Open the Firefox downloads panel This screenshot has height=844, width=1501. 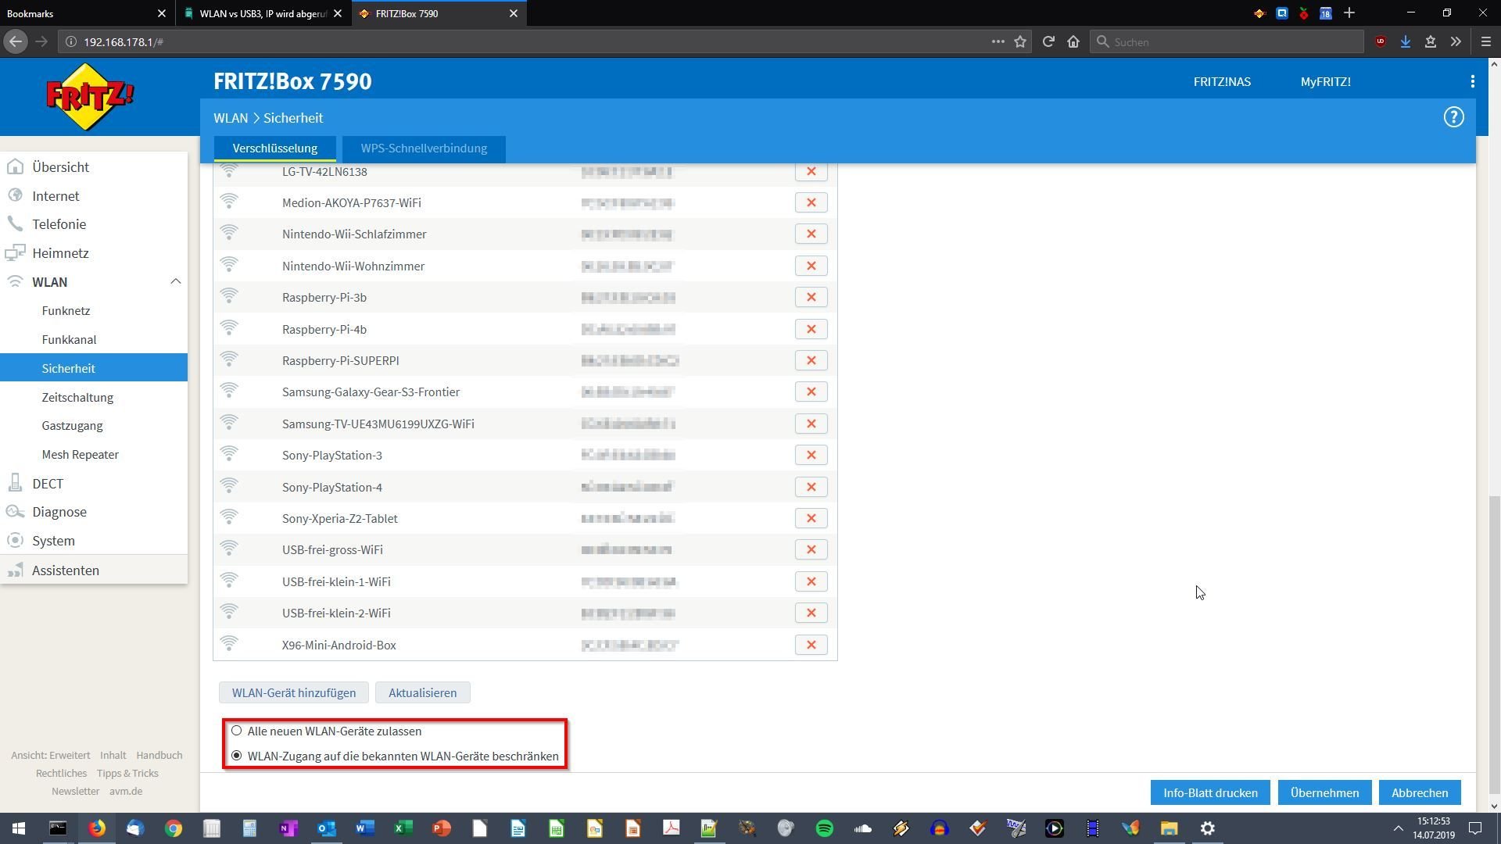[x=1406, y=41]
